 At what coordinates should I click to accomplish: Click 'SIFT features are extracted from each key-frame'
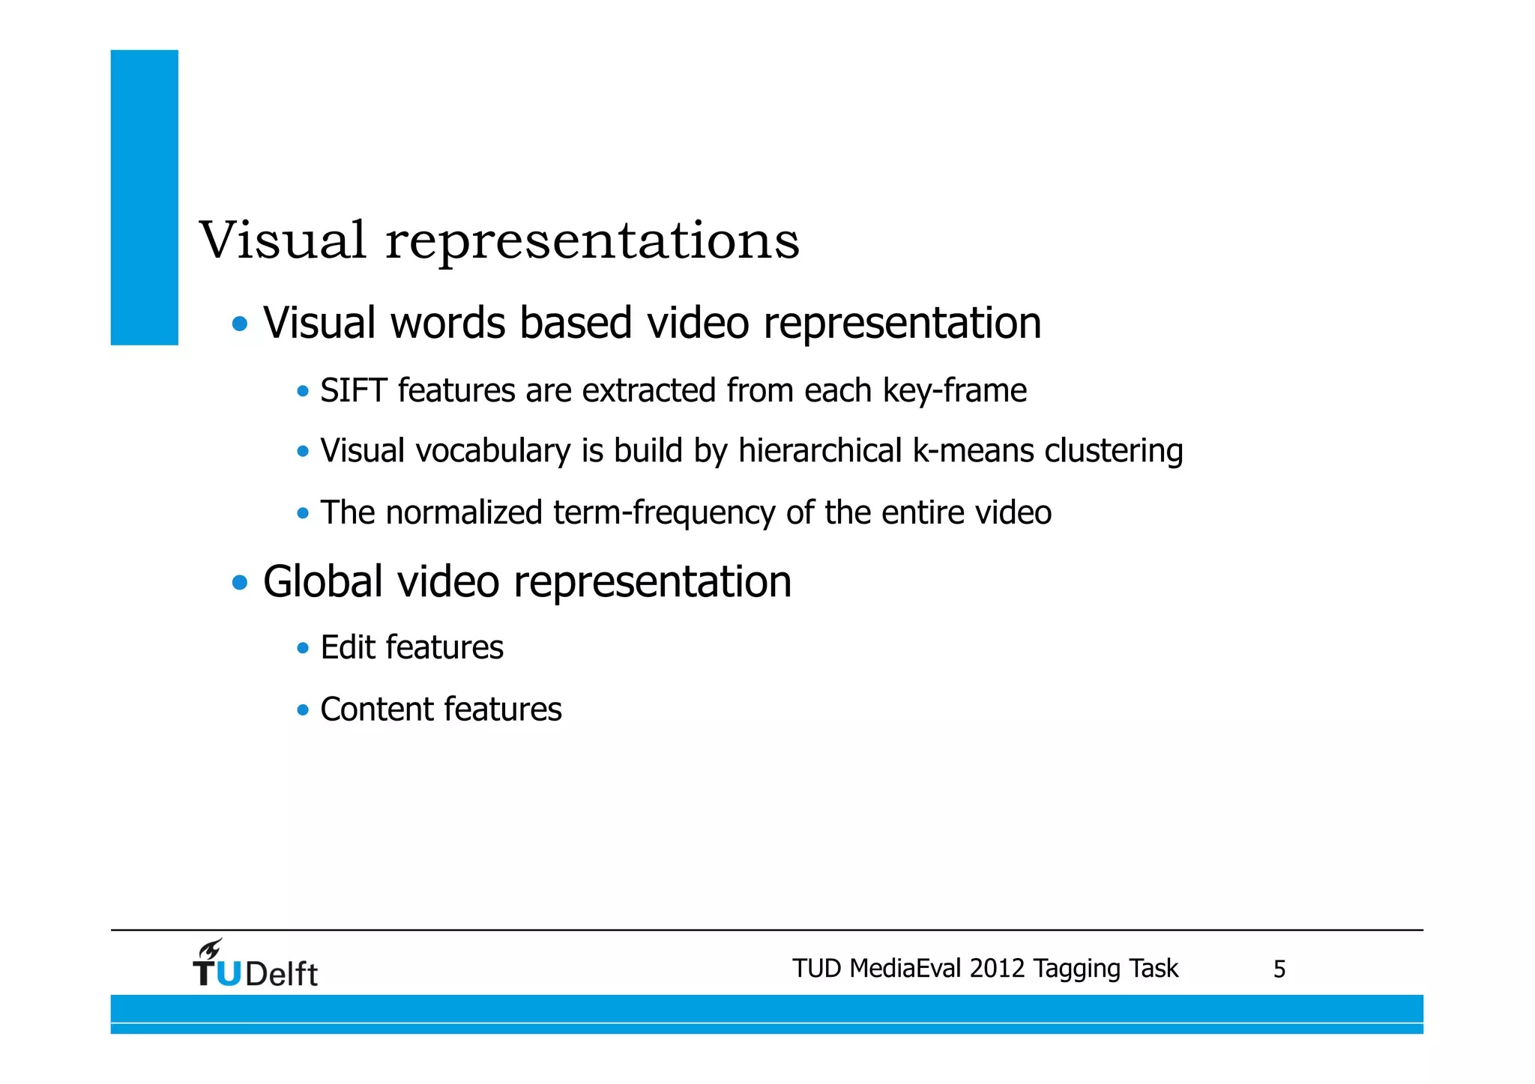click(x=673, y=390)
